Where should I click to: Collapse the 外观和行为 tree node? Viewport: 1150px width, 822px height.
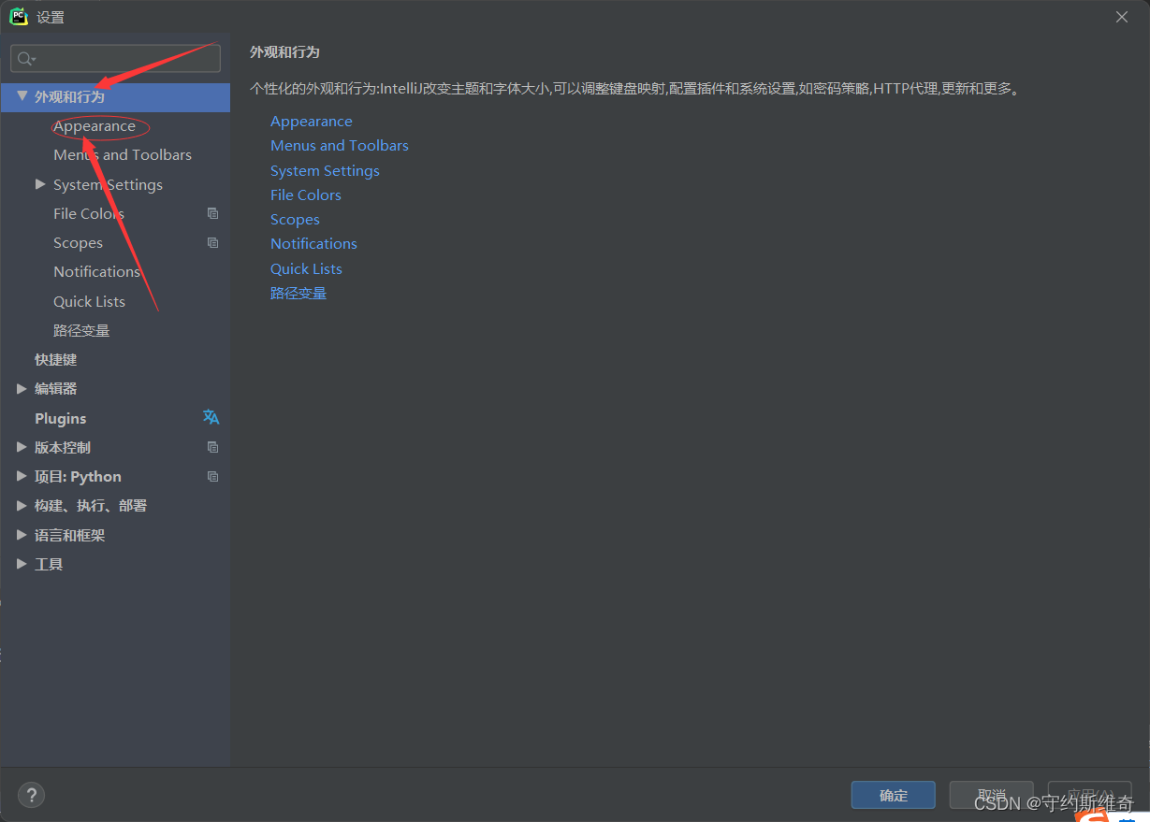coord(22,96)
